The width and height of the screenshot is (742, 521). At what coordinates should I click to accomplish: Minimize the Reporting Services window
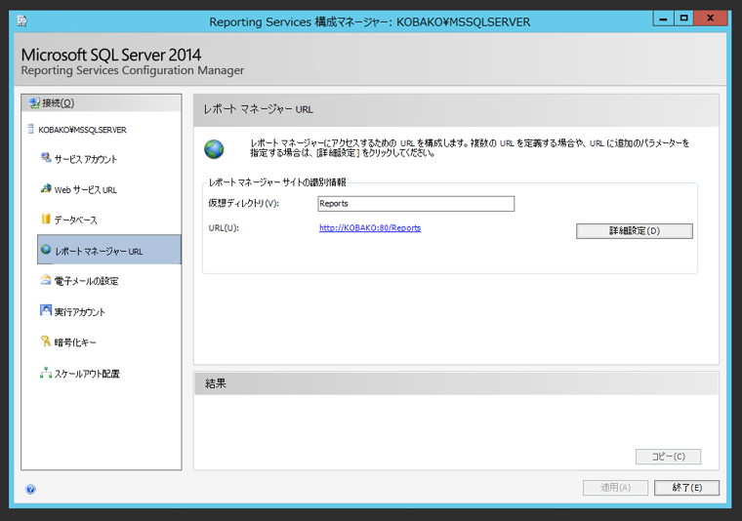pos(664,18)
